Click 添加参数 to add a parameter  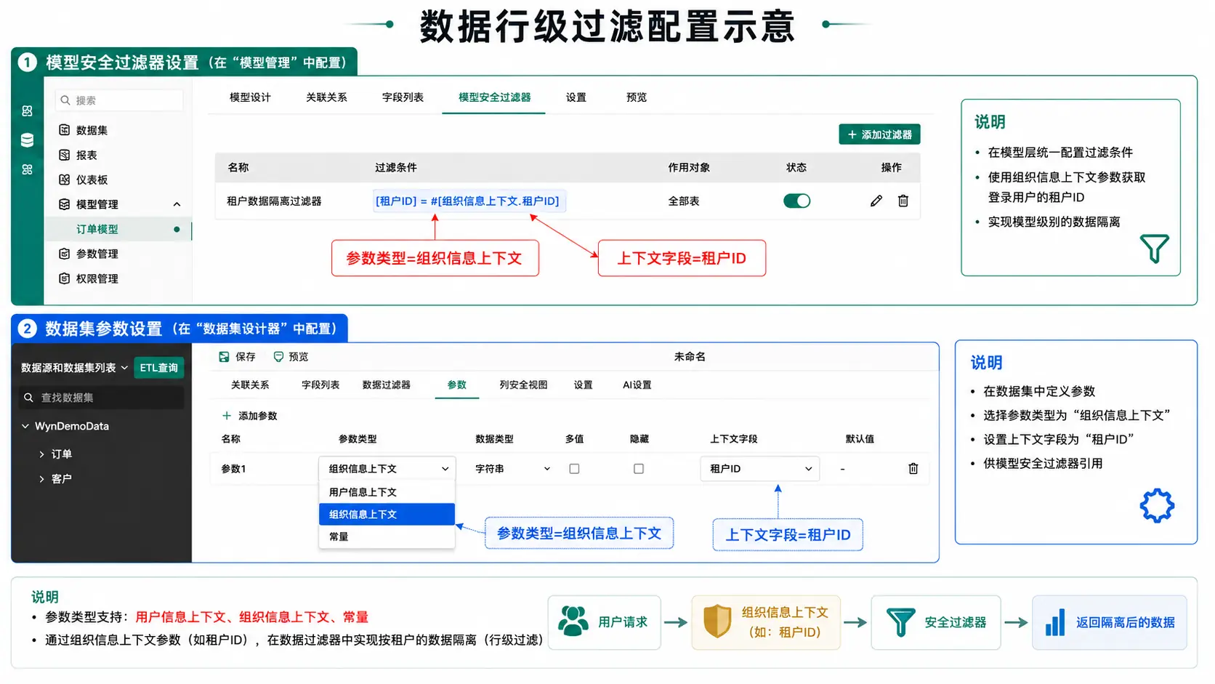coord(249,416)
